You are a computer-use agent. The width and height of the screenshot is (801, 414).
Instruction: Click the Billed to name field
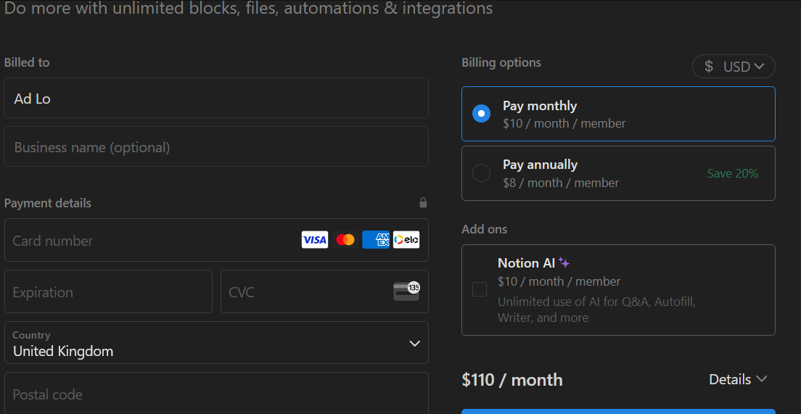coord(216,99)
